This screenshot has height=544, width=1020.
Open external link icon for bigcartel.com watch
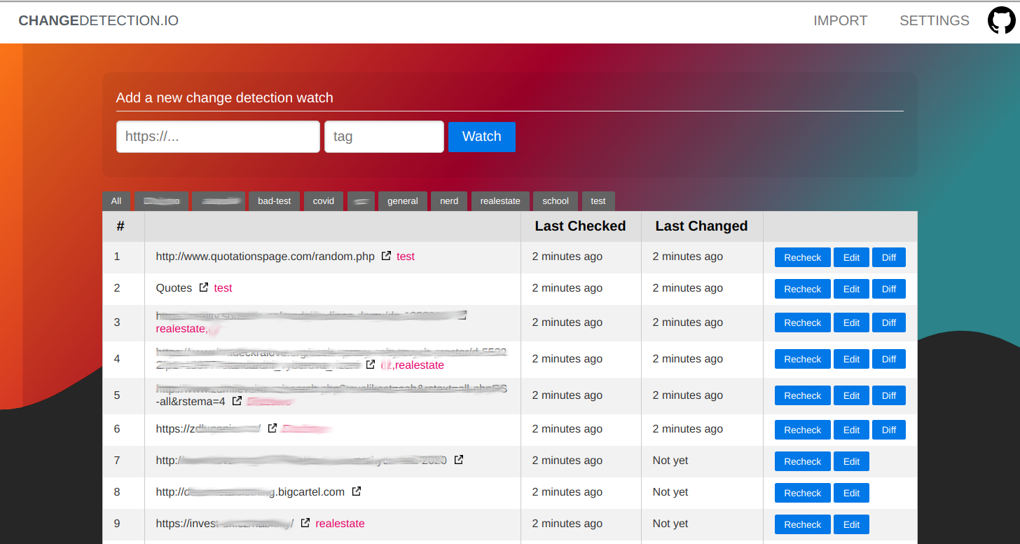pos(357,491)
